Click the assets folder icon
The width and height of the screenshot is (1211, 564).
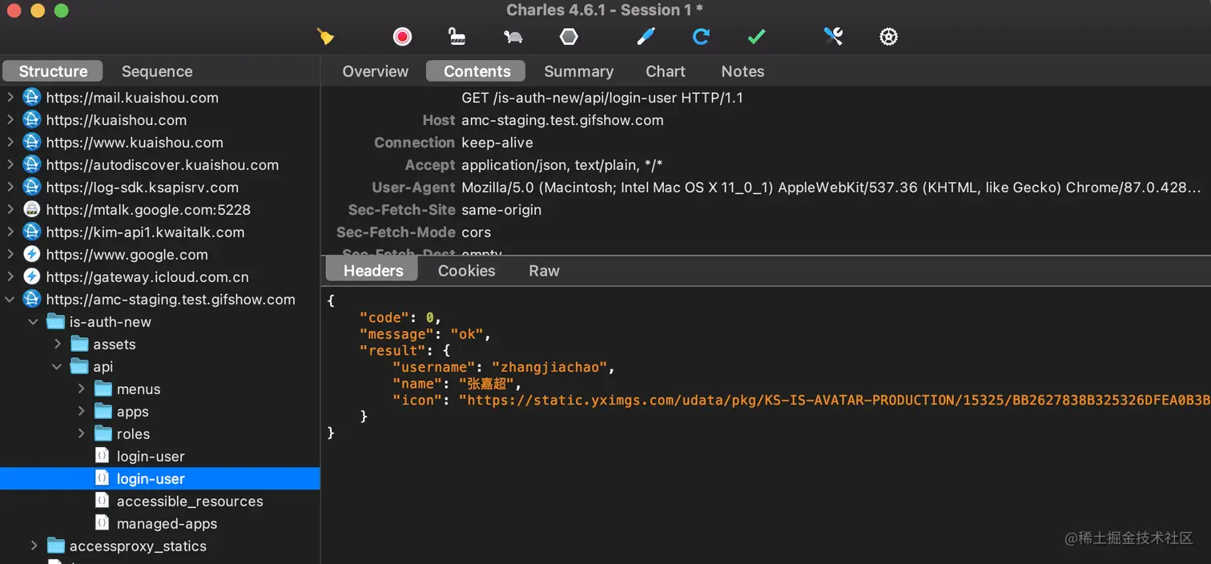pos(79,344)
